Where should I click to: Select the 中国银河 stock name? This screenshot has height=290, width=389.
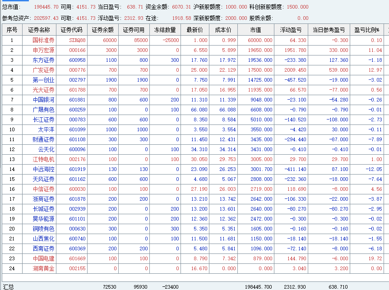[x=43, y=100]
